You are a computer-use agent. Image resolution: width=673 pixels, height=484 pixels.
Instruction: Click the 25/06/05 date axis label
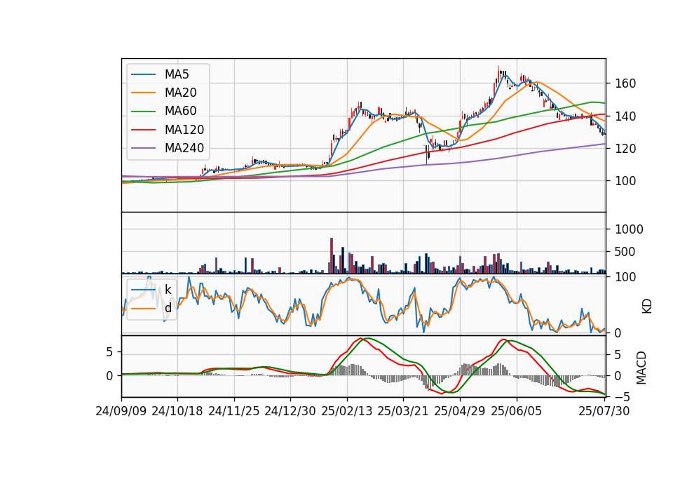[x=517, y=411]
